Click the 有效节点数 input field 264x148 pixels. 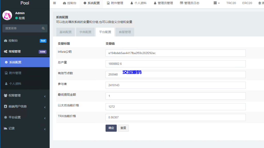pos(175,74)
